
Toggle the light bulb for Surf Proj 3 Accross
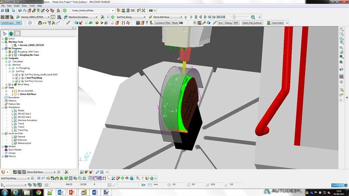19,81
